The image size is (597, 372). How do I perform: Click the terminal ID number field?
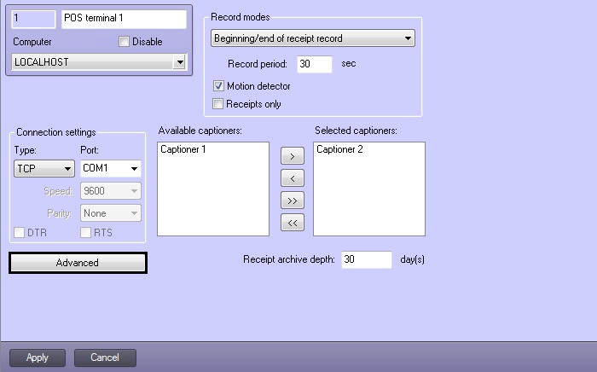(x=34, y=18)
